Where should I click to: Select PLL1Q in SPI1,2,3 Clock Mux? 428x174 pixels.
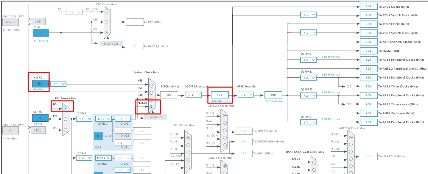[225, 115]
